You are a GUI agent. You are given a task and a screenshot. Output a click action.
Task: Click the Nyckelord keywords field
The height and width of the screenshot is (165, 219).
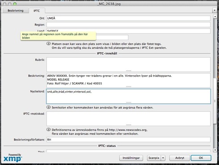coord(128,96)
